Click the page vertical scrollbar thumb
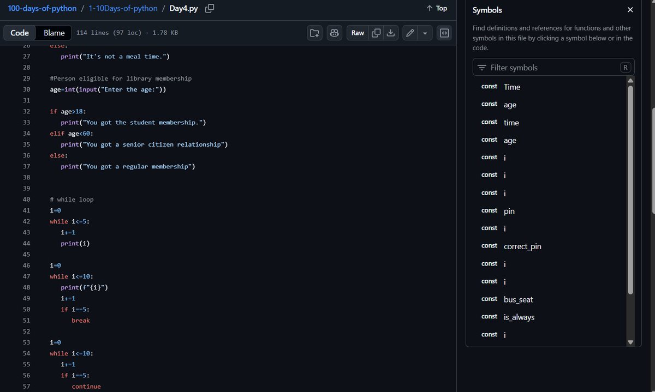The image size is (655, 392). tap(652, 161)
